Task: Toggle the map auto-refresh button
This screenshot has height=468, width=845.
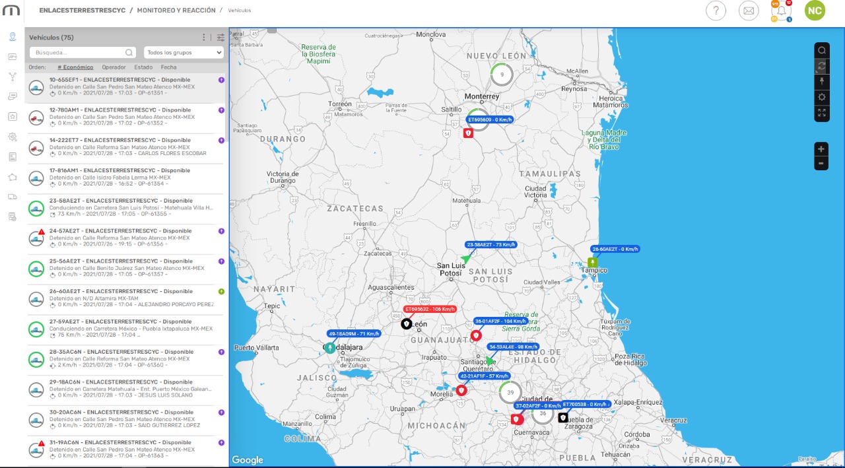Action: pos(821,66)
